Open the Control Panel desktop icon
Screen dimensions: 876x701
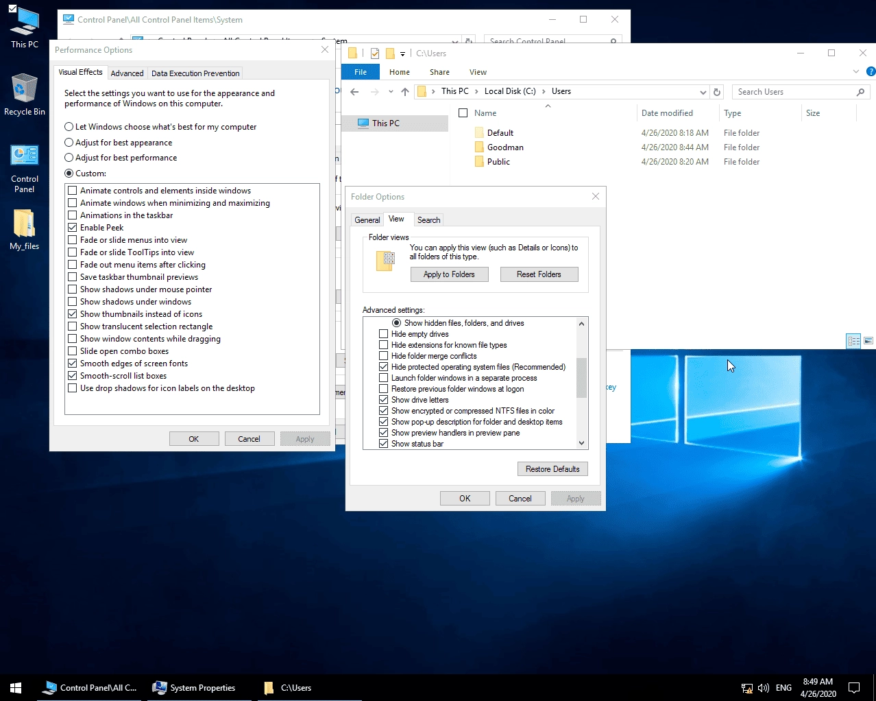(25, 169)
